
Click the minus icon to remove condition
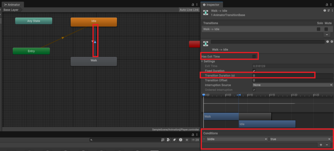coord(326,144)
